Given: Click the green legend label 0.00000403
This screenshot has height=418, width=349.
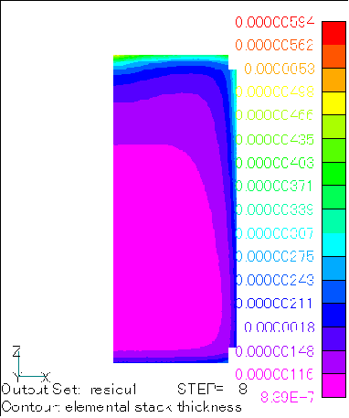Looking at the screenshot, I should pos(274,163).
